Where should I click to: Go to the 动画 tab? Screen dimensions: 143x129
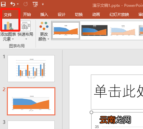[x=96, y=14]
